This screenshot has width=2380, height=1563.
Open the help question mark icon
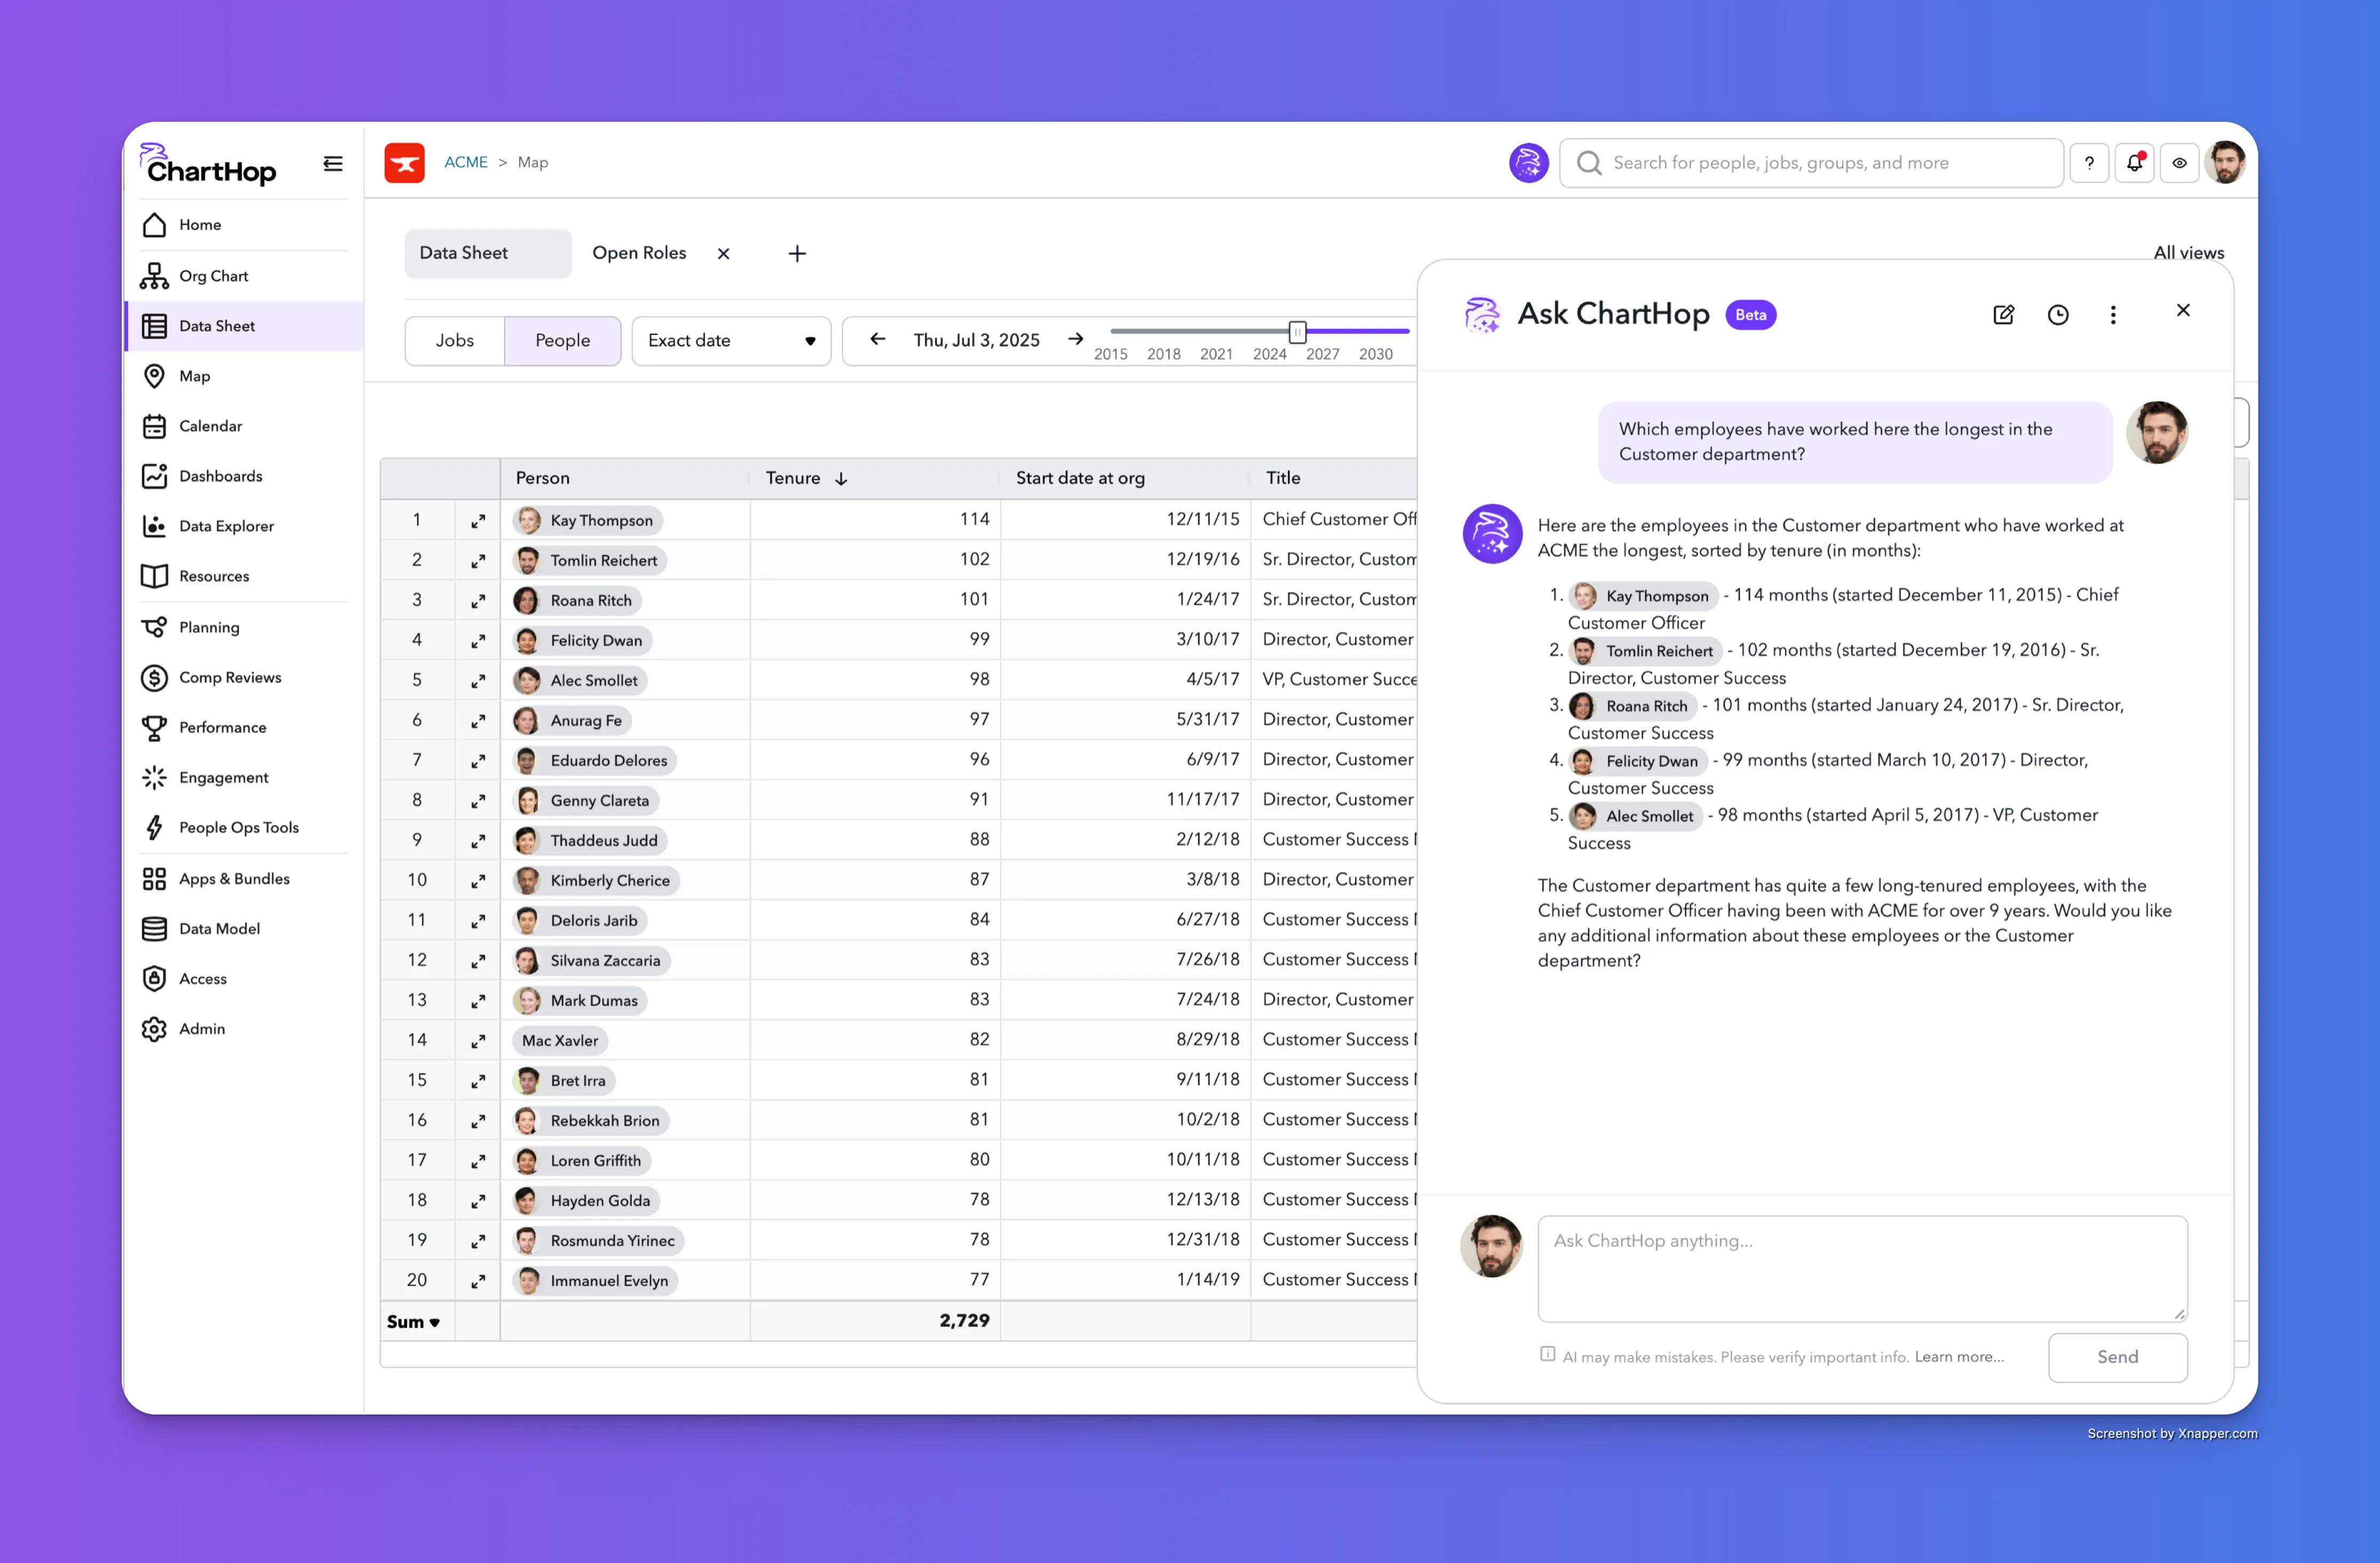click(2089, 163)
